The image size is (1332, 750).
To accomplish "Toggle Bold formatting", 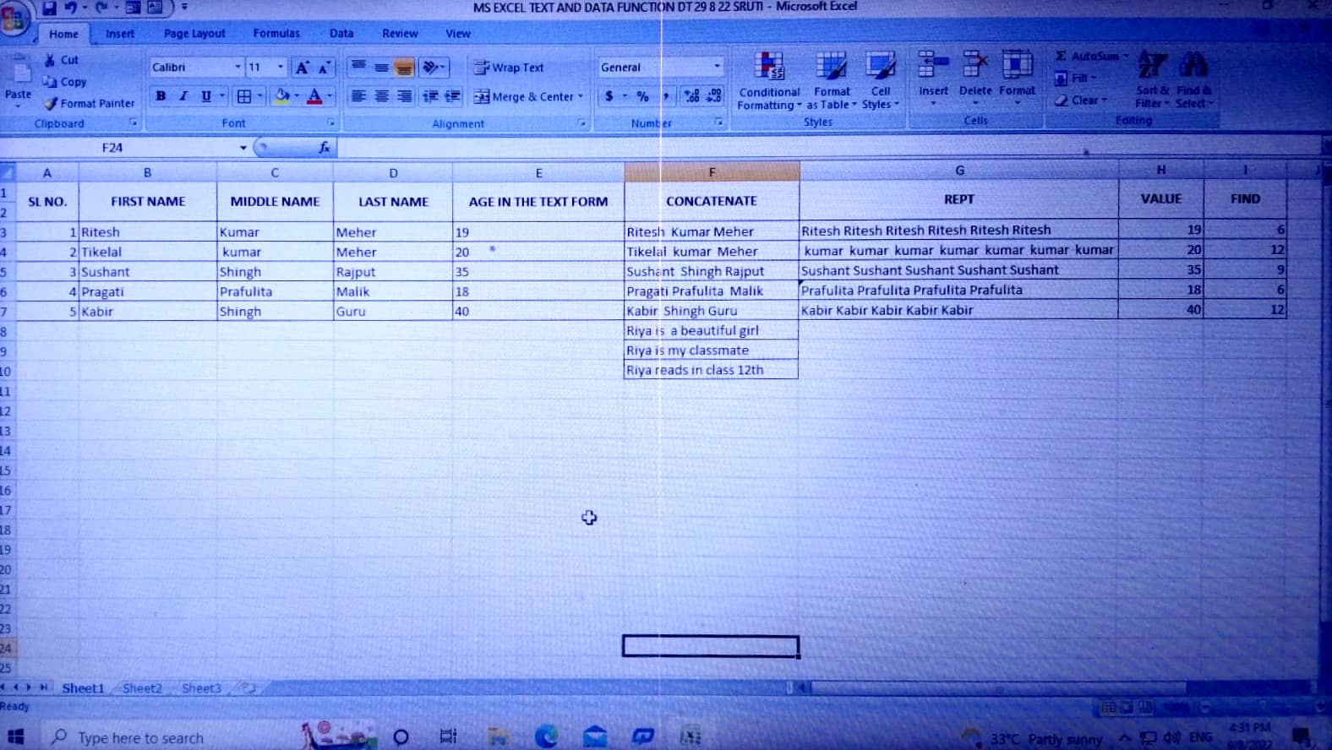I will pyautogui.click(x=161, y=96).
